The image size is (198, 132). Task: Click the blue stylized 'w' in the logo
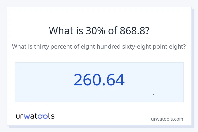click(x=27, y=116)
